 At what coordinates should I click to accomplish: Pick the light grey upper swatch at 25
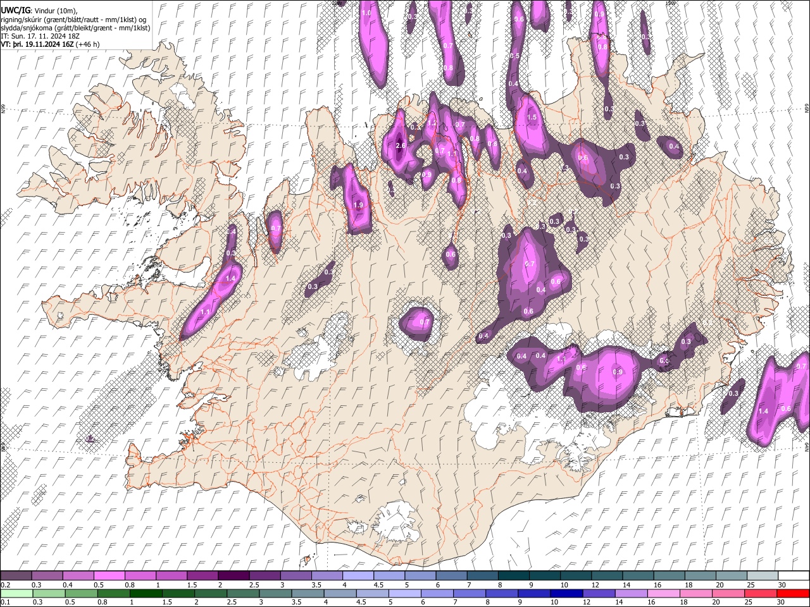click(x=763, y=576)
